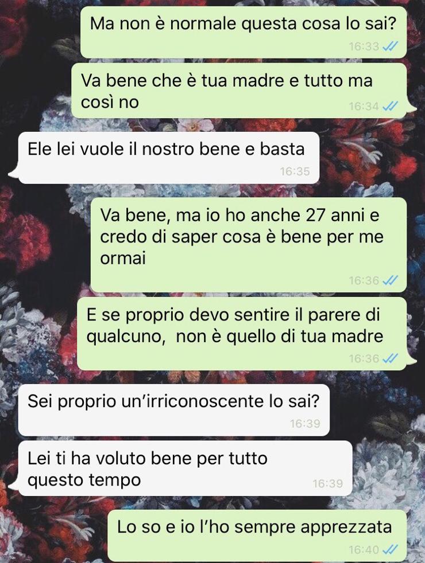Select message 'Va bene che è tua madre'
This screenshot has width=425, height=563.
[239, 91]
